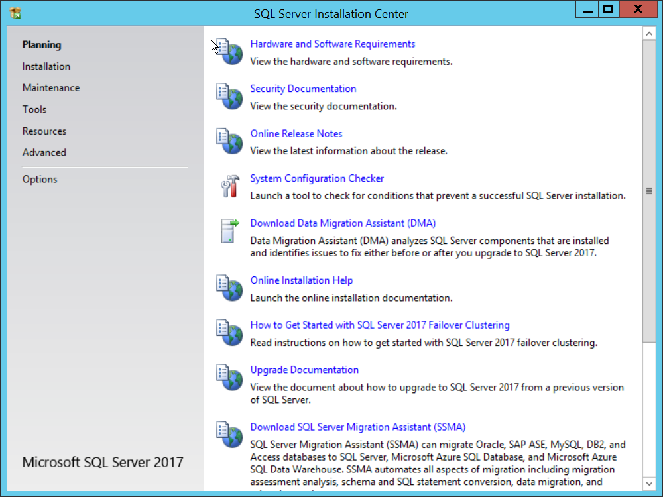Select Tools in the left navigation
Viewport: 663px width, 497px height.
(x=34, y=109)
